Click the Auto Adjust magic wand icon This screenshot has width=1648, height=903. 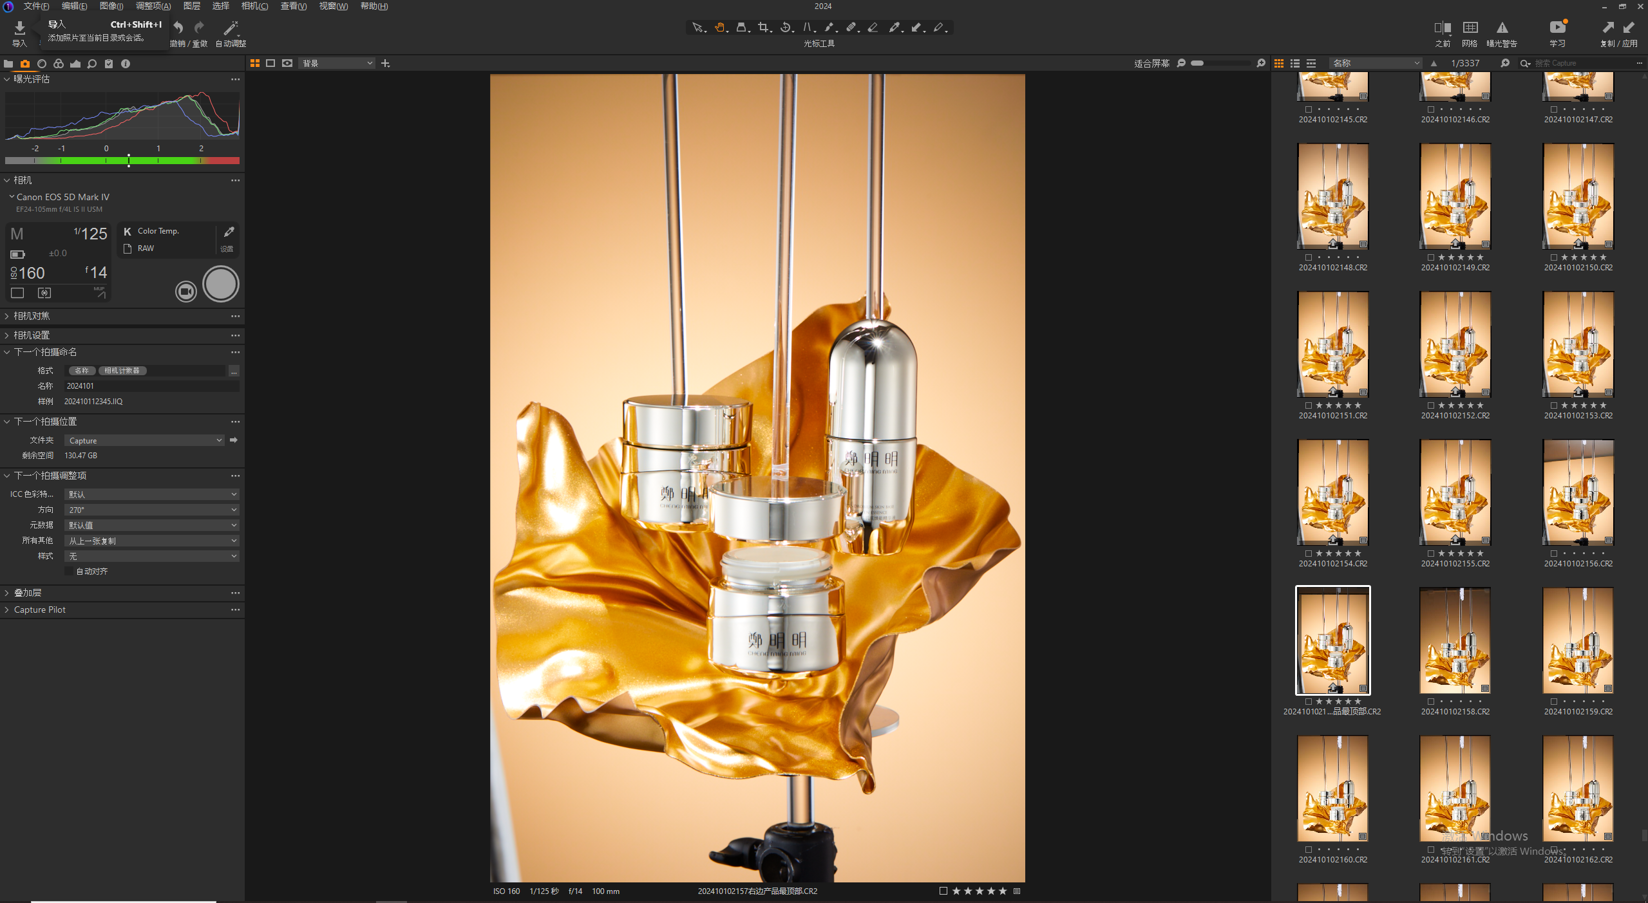tap(231, 28)
